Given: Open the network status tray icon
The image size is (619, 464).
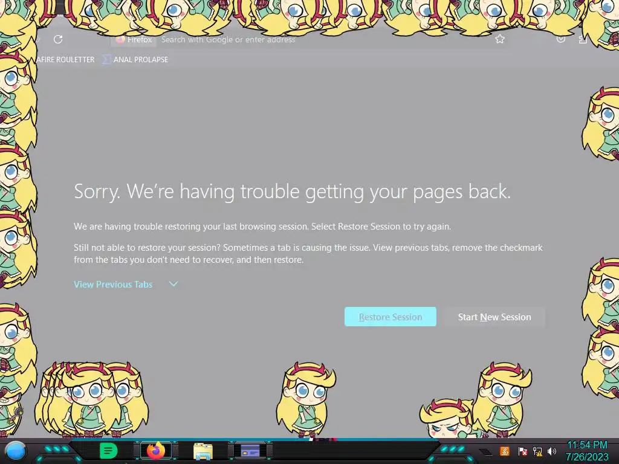Looking at the screenshot, I should click(537, 451).
